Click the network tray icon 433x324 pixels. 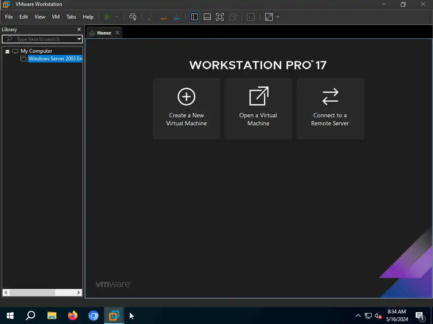tap(368, 316)
